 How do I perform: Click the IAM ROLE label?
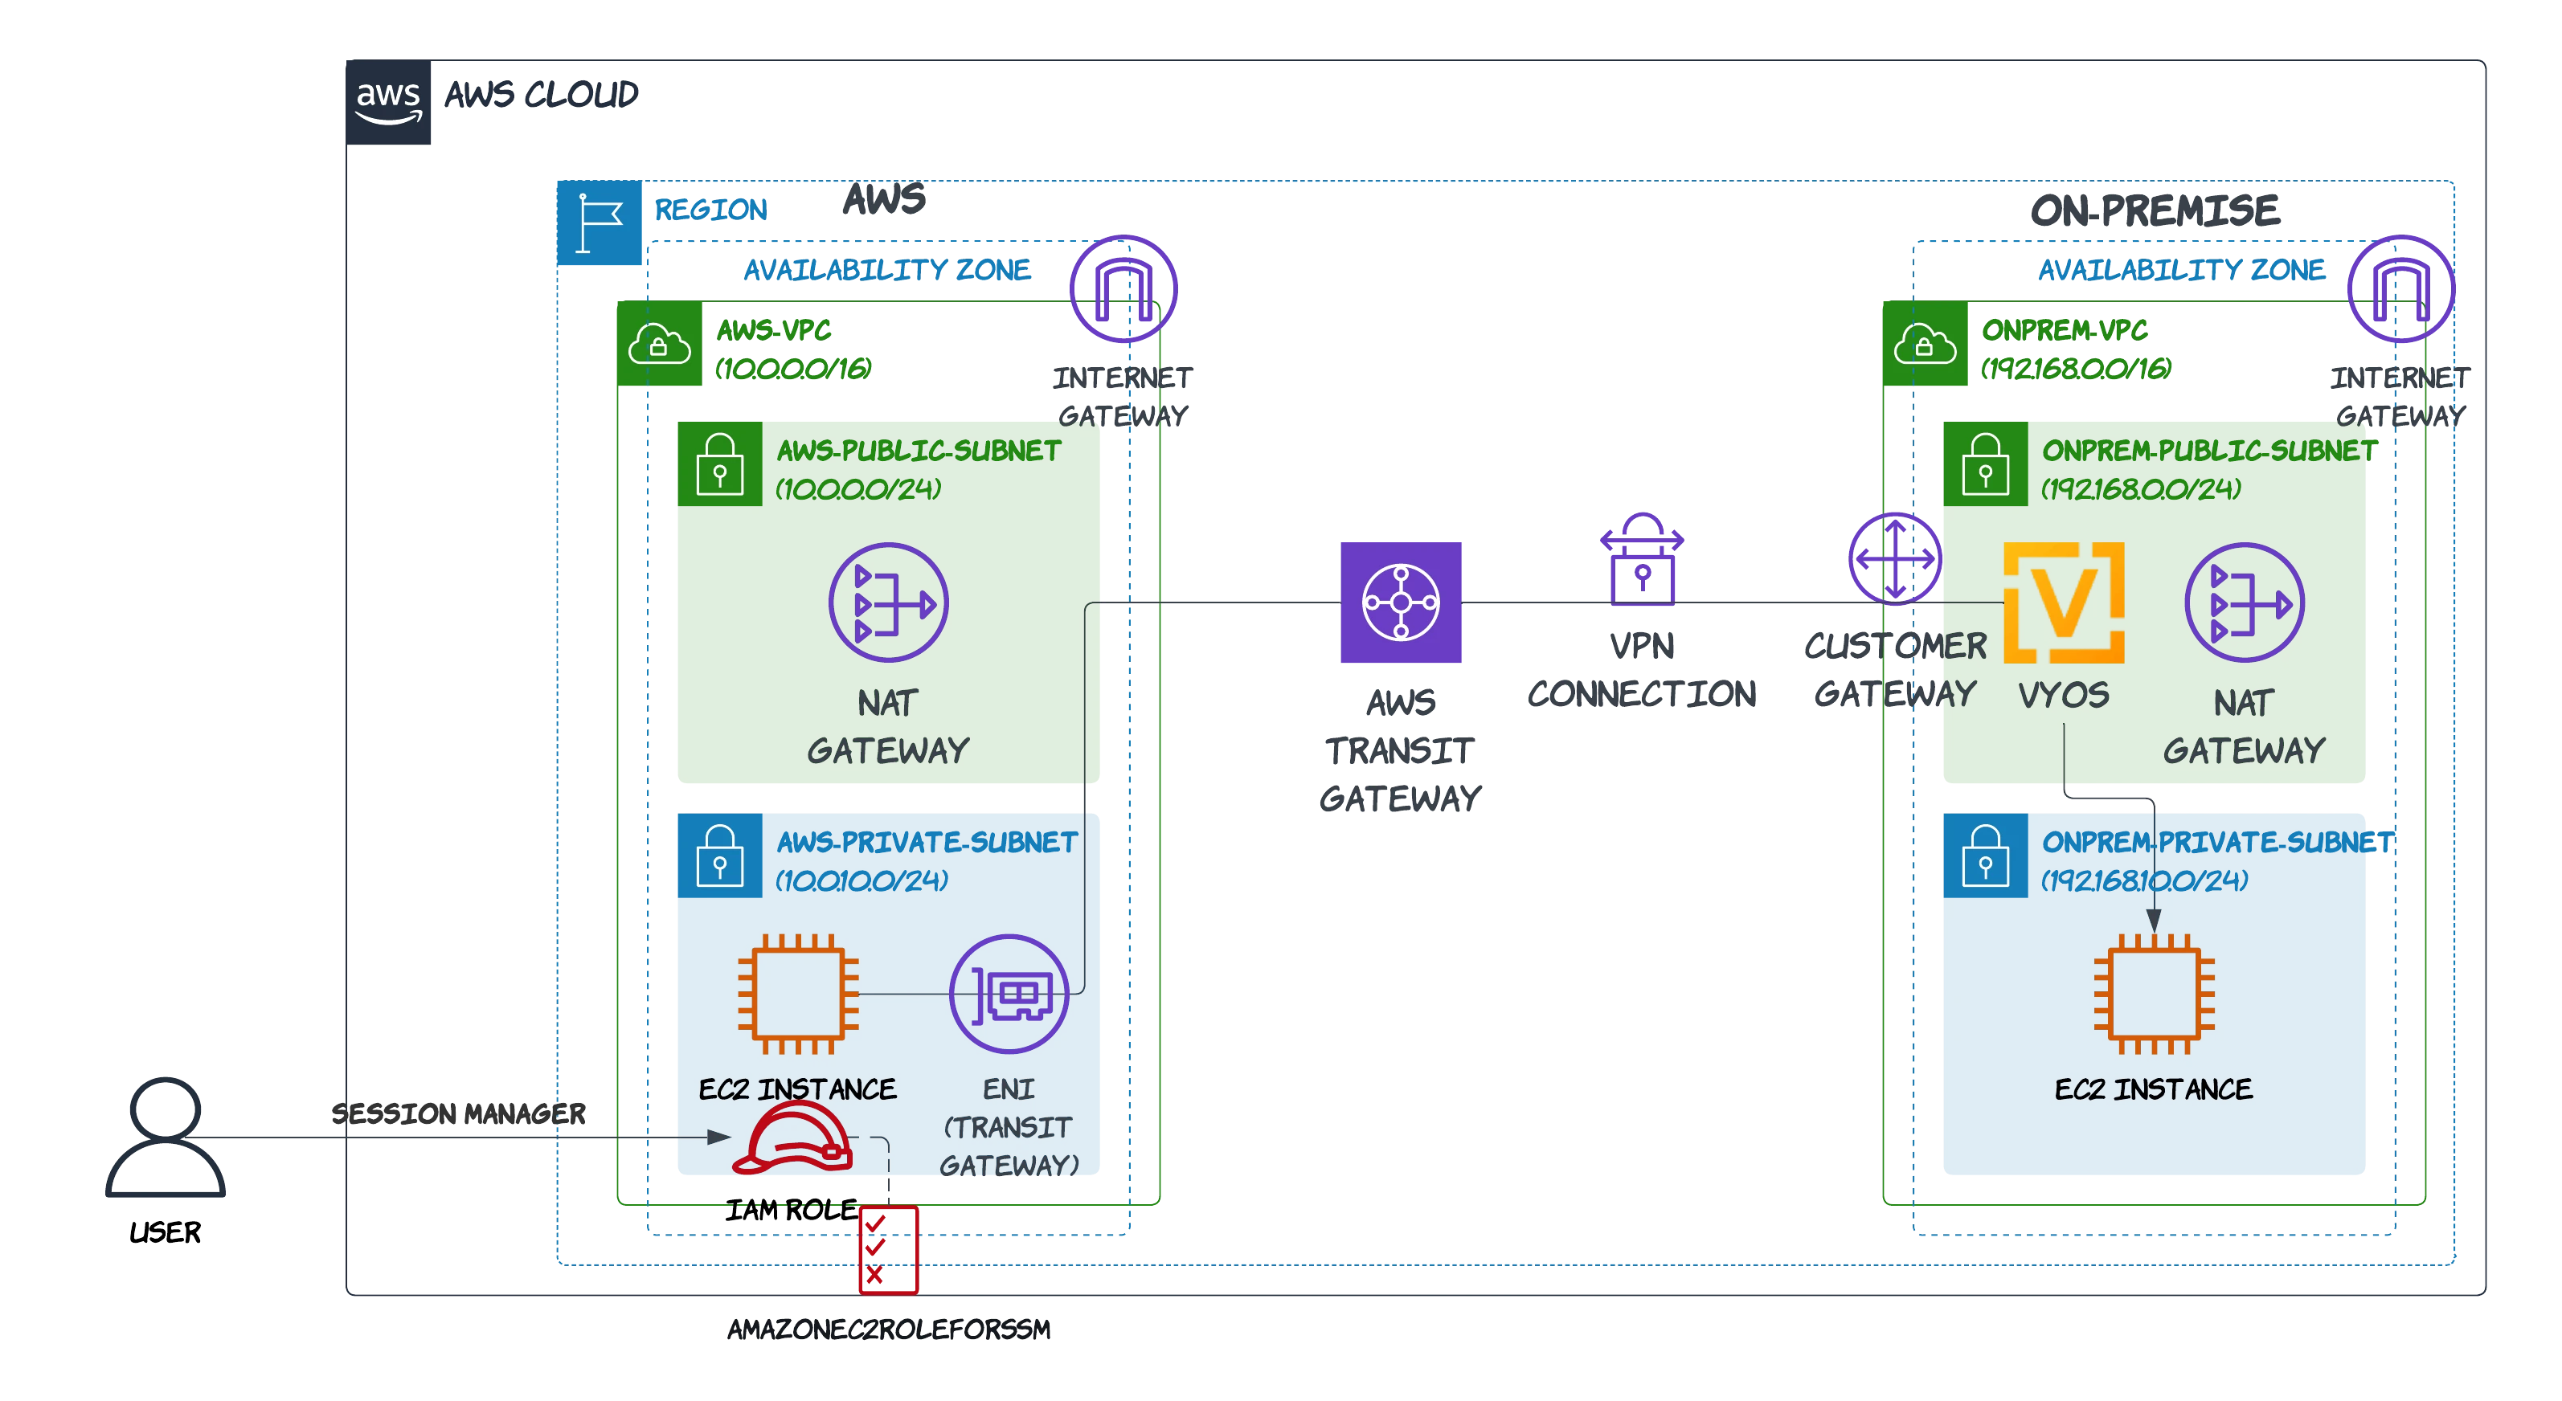point(792,1210)
